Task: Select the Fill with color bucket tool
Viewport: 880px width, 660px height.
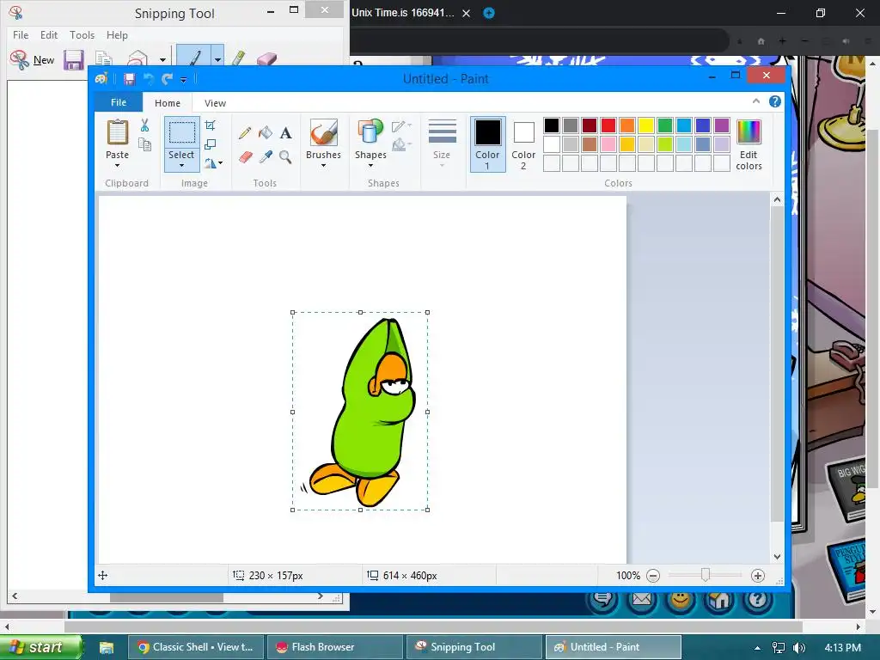Action: (x=266, y=133)
